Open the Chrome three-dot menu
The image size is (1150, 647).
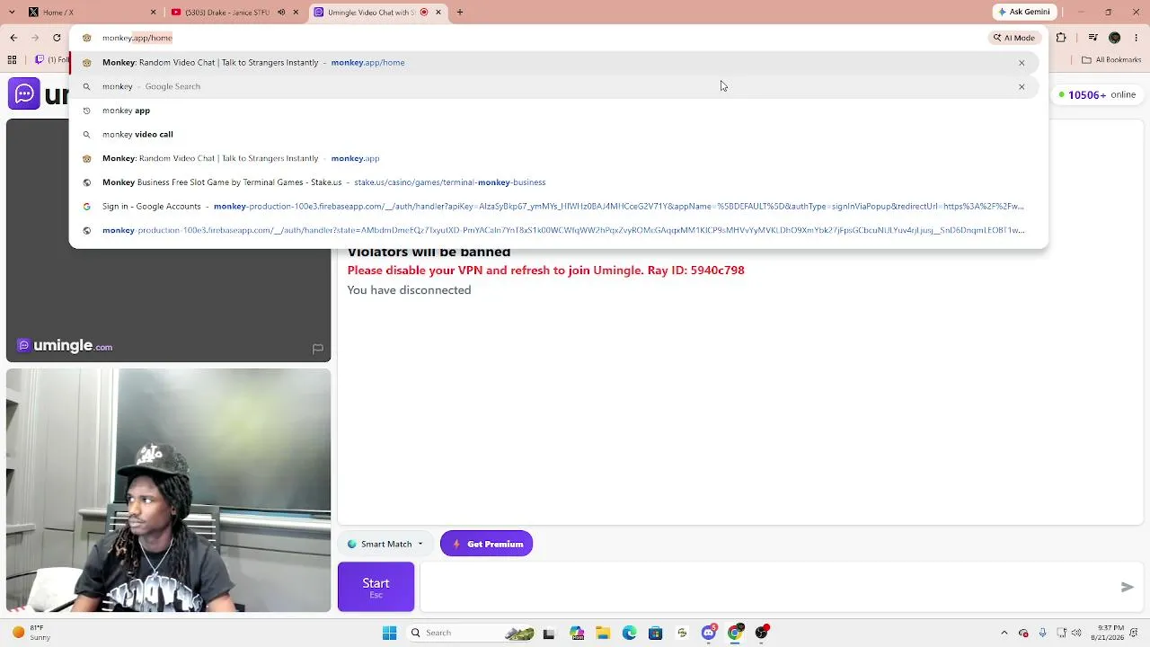1137,38
